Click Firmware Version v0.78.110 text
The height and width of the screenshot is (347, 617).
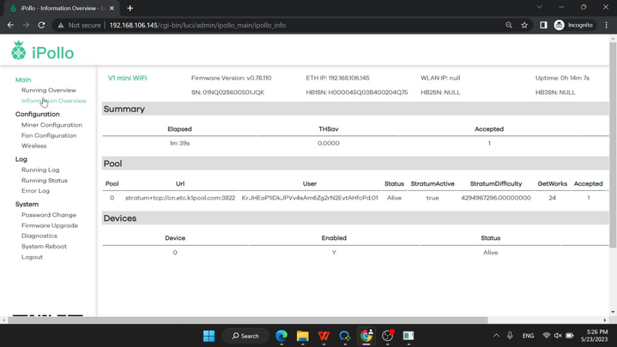[x=231, y=78]
